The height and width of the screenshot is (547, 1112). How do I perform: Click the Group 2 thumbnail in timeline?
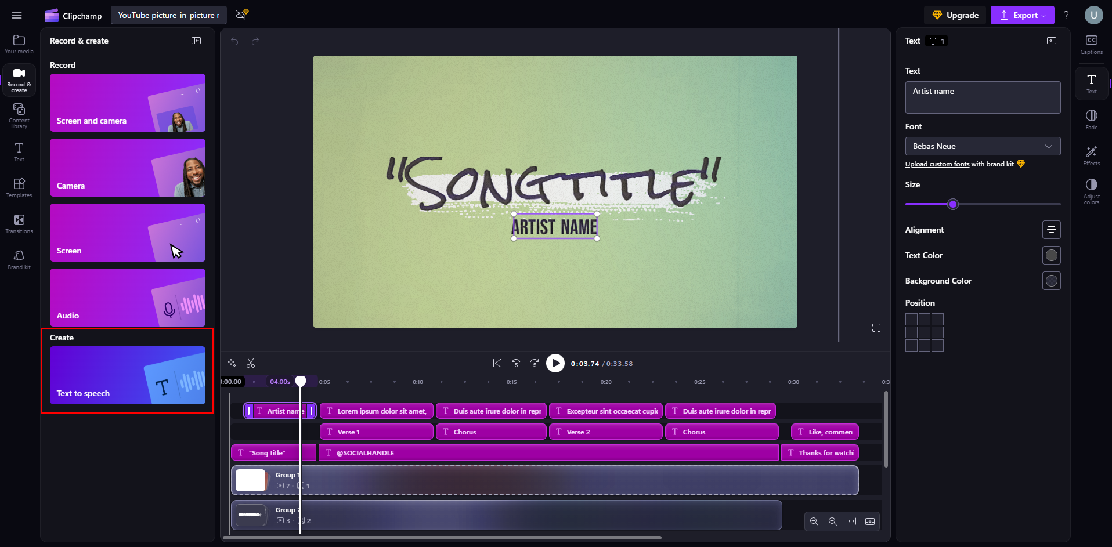[251, 515]
